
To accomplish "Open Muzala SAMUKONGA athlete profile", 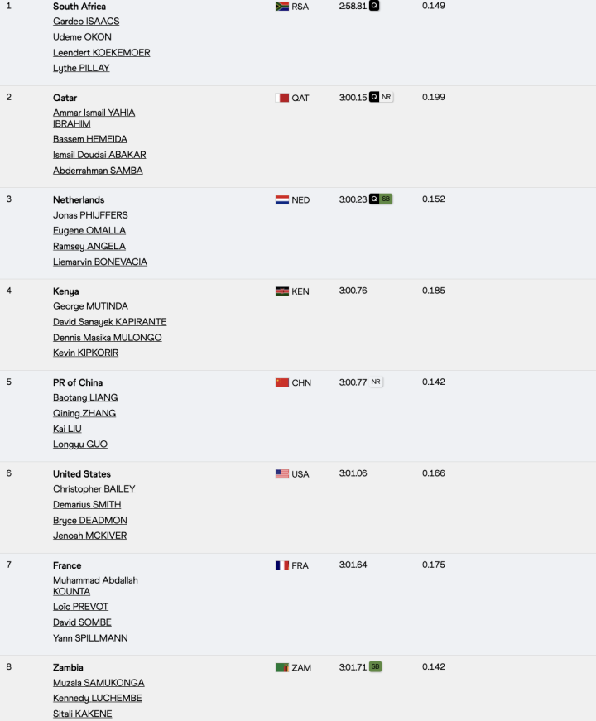I will [98, 682].
